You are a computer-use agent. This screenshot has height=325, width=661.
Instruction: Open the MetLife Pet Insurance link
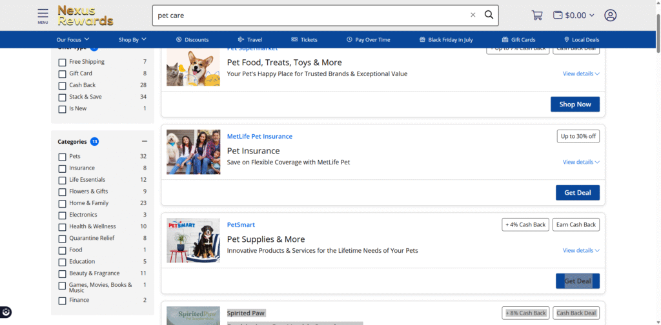[259, 137]
